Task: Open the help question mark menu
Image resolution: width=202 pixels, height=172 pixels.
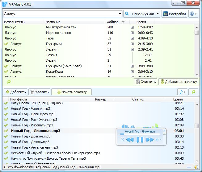Action: (x=193, y=14)
